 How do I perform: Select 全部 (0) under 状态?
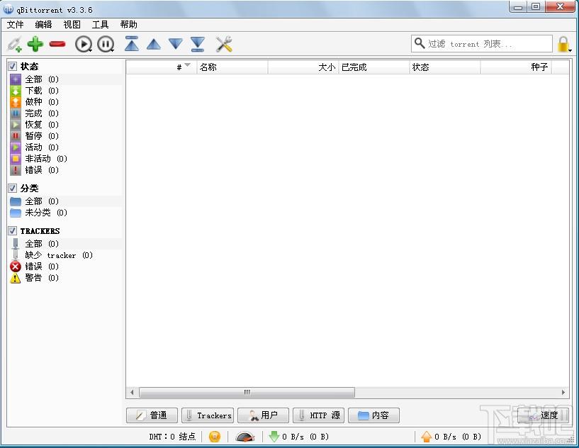click(x=65, y=79)
